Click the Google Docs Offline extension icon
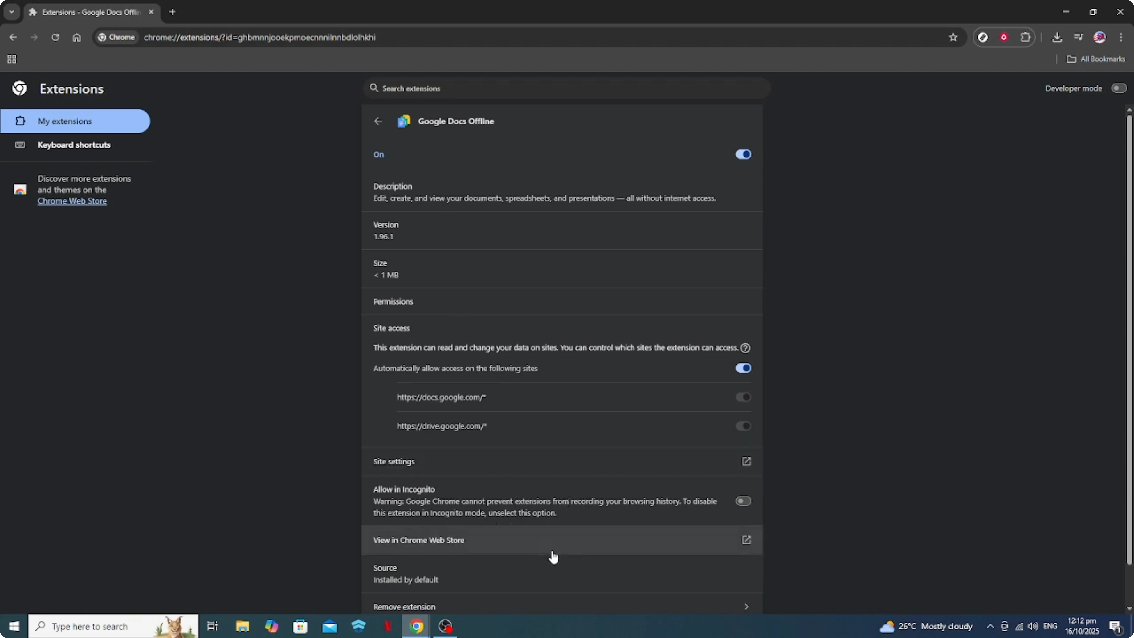 (404, 121)
